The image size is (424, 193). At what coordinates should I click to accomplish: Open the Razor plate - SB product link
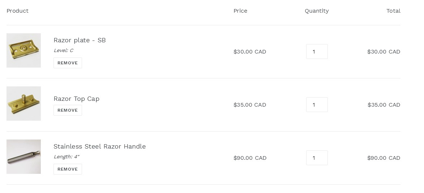pyautogui.click(x=80, y=40)
